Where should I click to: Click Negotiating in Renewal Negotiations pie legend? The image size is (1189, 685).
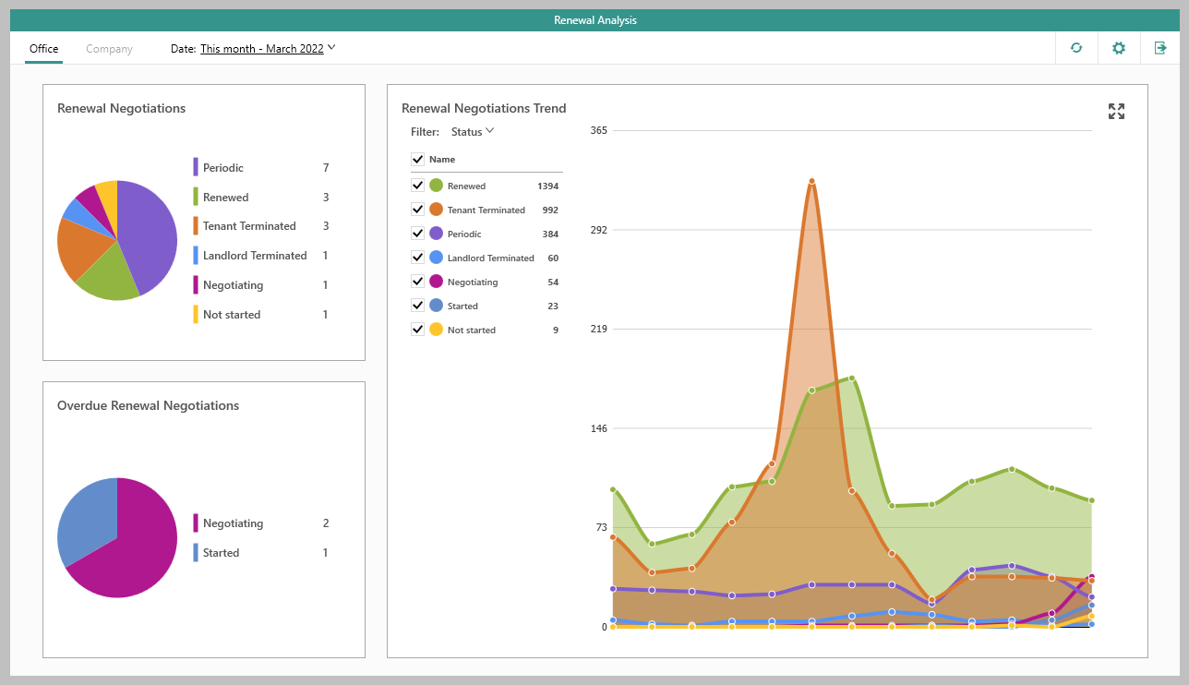point(233,285)
